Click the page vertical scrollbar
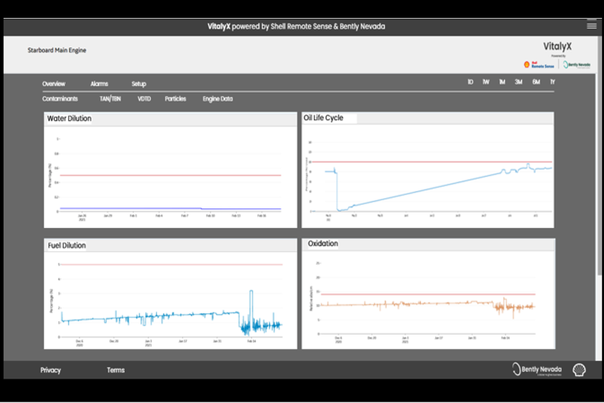 (599, 156)
